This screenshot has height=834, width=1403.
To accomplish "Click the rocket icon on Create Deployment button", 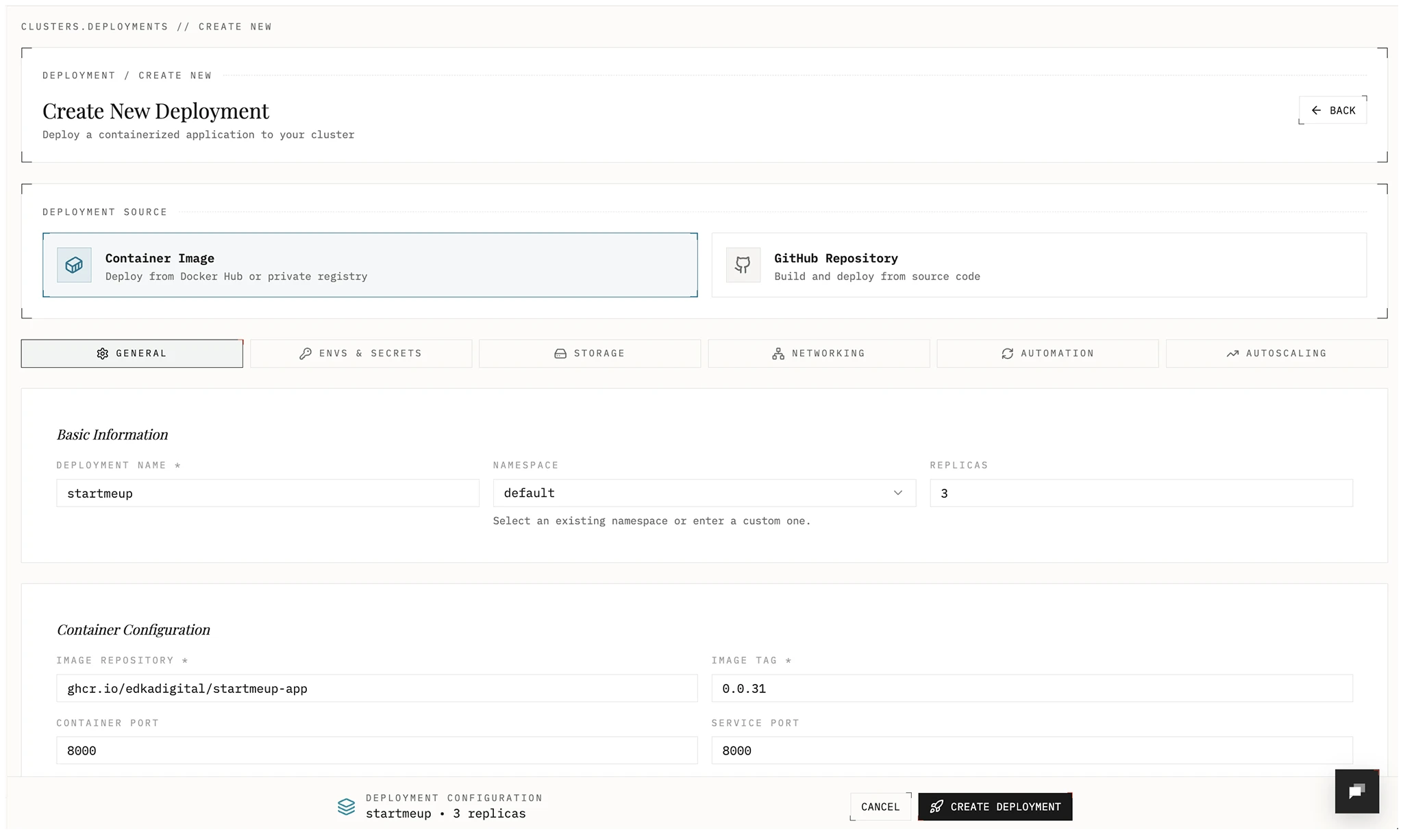I will 936,807.
